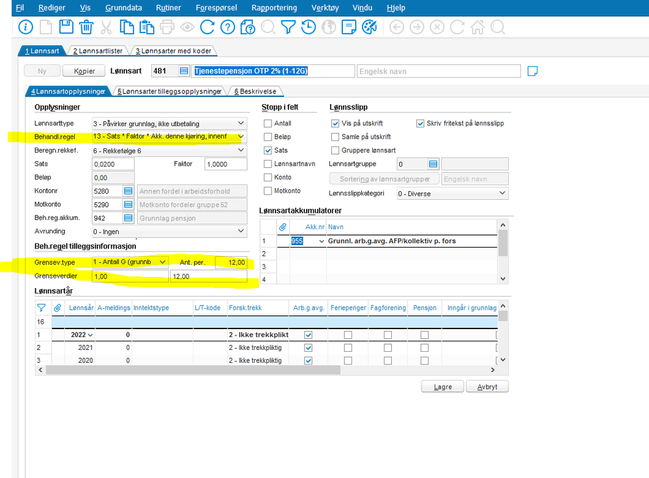Viewport: 649px width, 478px height.
Task: Click the note icon in toolbar
Action: [x=349, y=27]
